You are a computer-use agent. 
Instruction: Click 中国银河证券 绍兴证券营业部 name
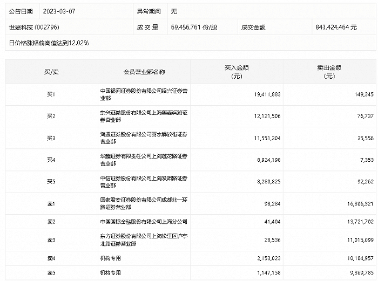pos(144,94)
